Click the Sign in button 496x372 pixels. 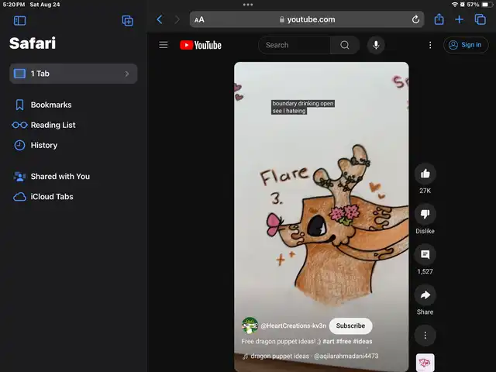(466, 45)
